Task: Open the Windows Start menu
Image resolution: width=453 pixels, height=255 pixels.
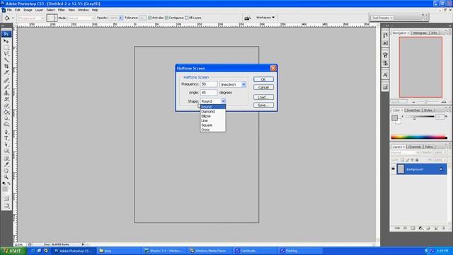Action: click(13, 251)
